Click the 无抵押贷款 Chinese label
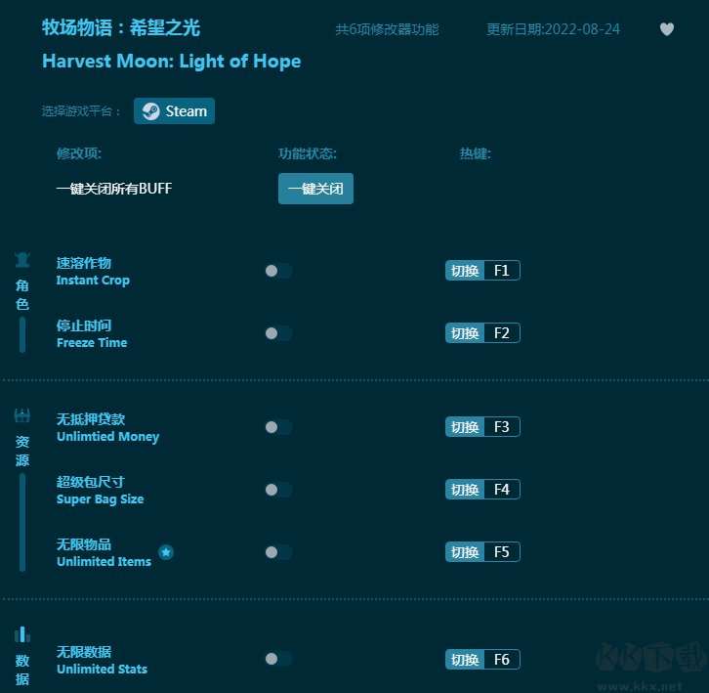709x693 pixels. 91,419
